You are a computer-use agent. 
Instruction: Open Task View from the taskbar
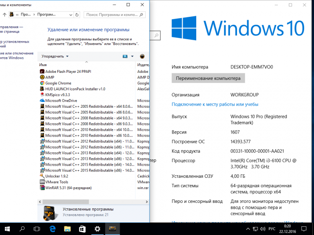(x=37, y=229)
